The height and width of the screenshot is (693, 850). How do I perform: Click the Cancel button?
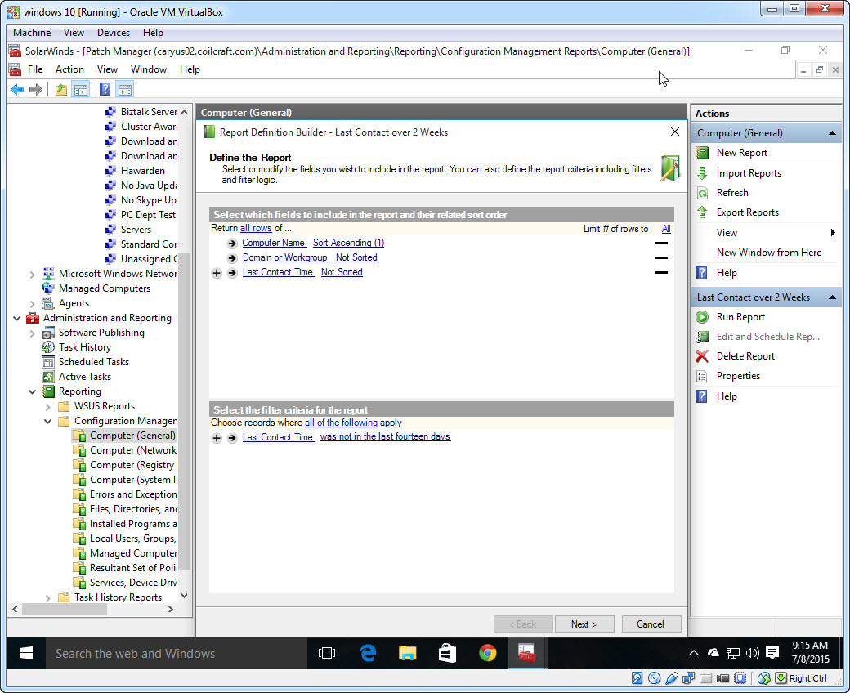651,624
